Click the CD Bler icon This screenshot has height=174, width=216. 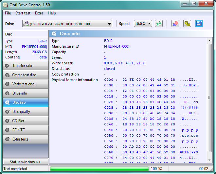(7, 121)
